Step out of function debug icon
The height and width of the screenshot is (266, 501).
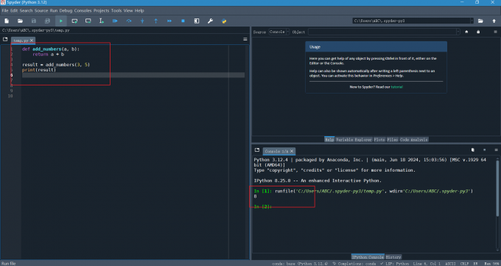(156, 21)
